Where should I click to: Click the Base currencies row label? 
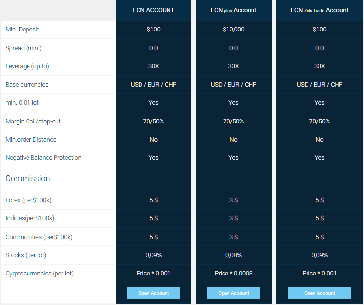click(27, 85)
